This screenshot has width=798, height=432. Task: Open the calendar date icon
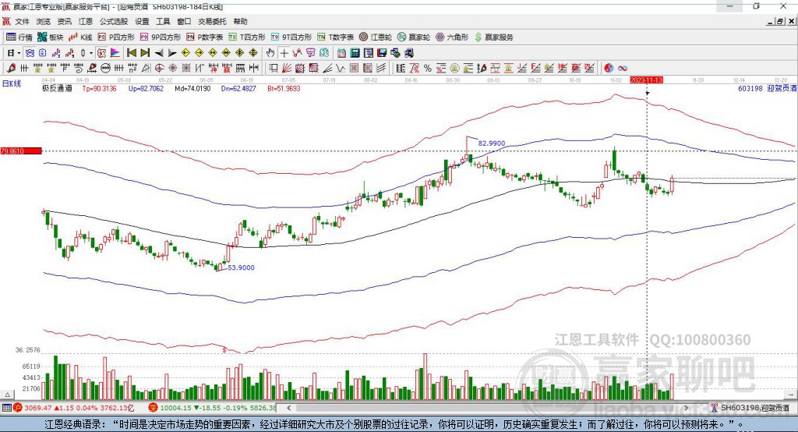(341, 53)
